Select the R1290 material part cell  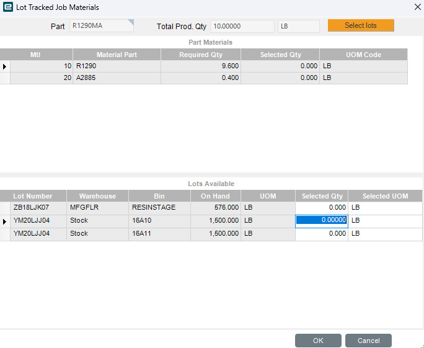click(x=117, y=66)
